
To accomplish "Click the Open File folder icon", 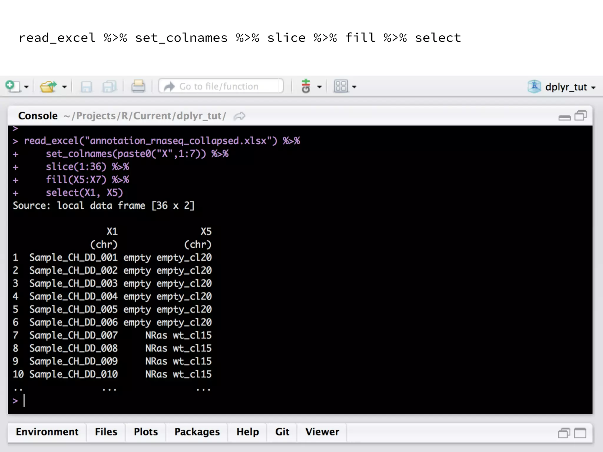I will (48, 87).
